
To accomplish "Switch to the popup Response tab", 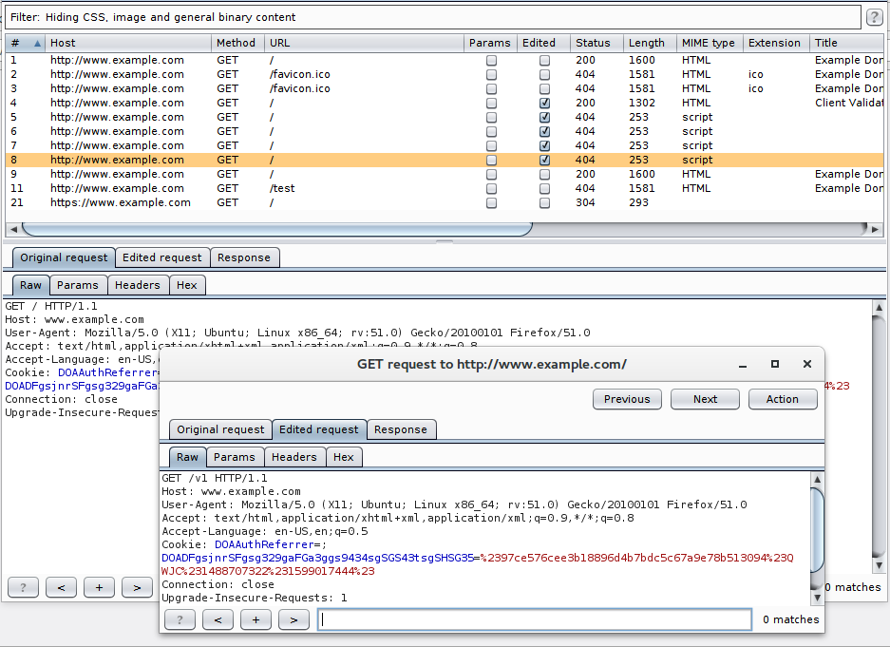I will (401, 429).
